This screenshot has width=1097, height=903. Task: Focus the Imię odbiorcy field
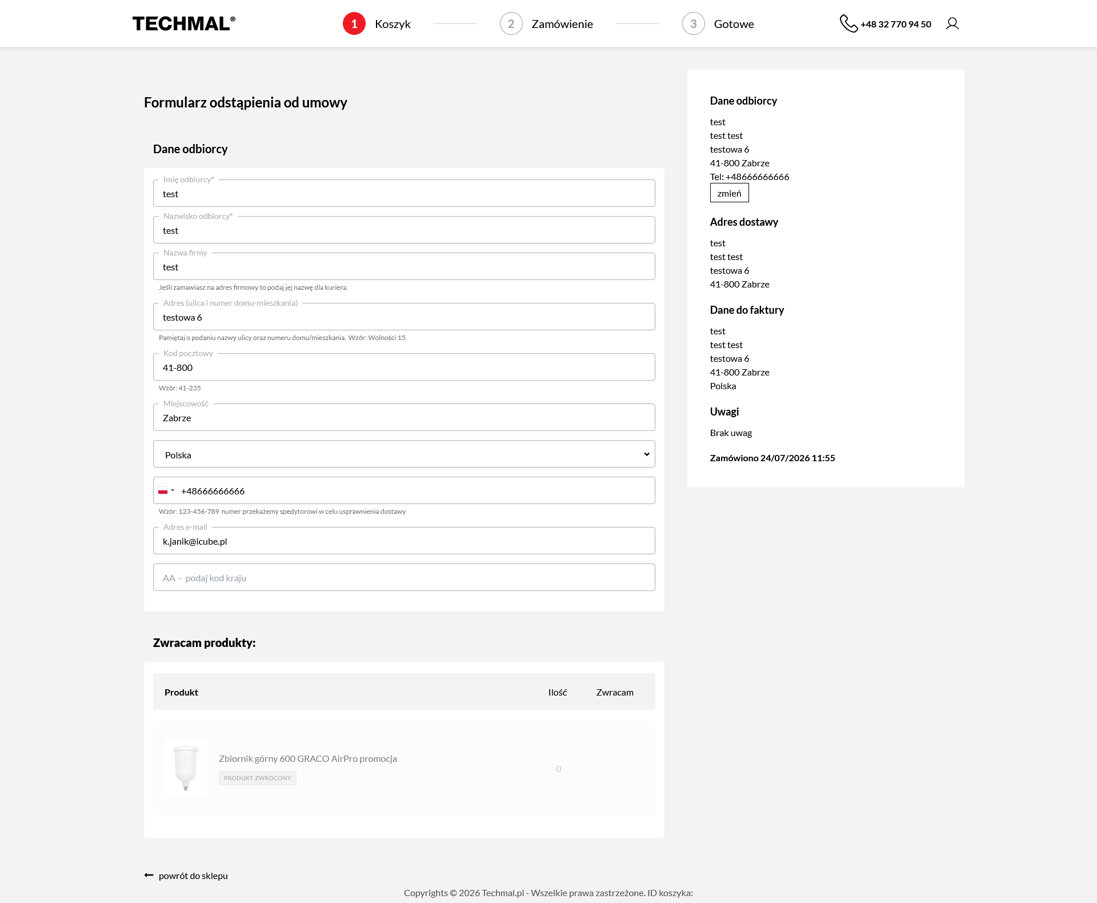pos(404,193)
